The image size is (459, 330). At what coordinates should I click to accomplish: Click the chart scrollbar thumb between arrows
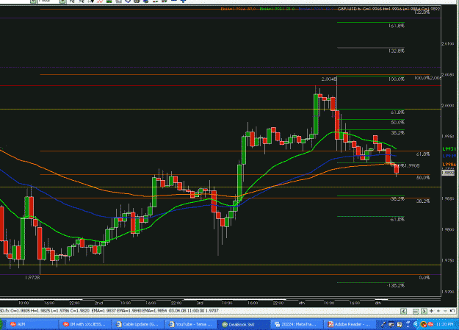[x=416, y=311]
